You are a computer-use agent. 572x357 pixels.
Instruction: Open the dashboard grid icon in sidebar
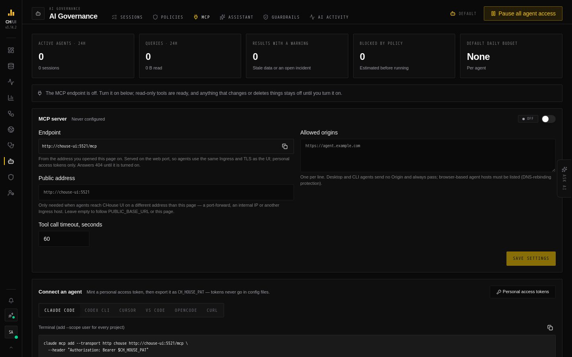[x=11, y=50]
